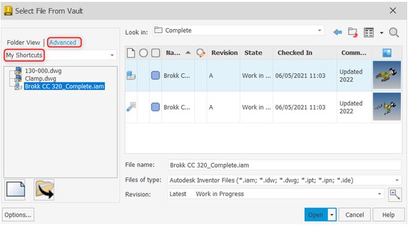This screenshot has height=226, width=409.
Task: Open the Look in Complete dropdown
Action: [239, 30]
